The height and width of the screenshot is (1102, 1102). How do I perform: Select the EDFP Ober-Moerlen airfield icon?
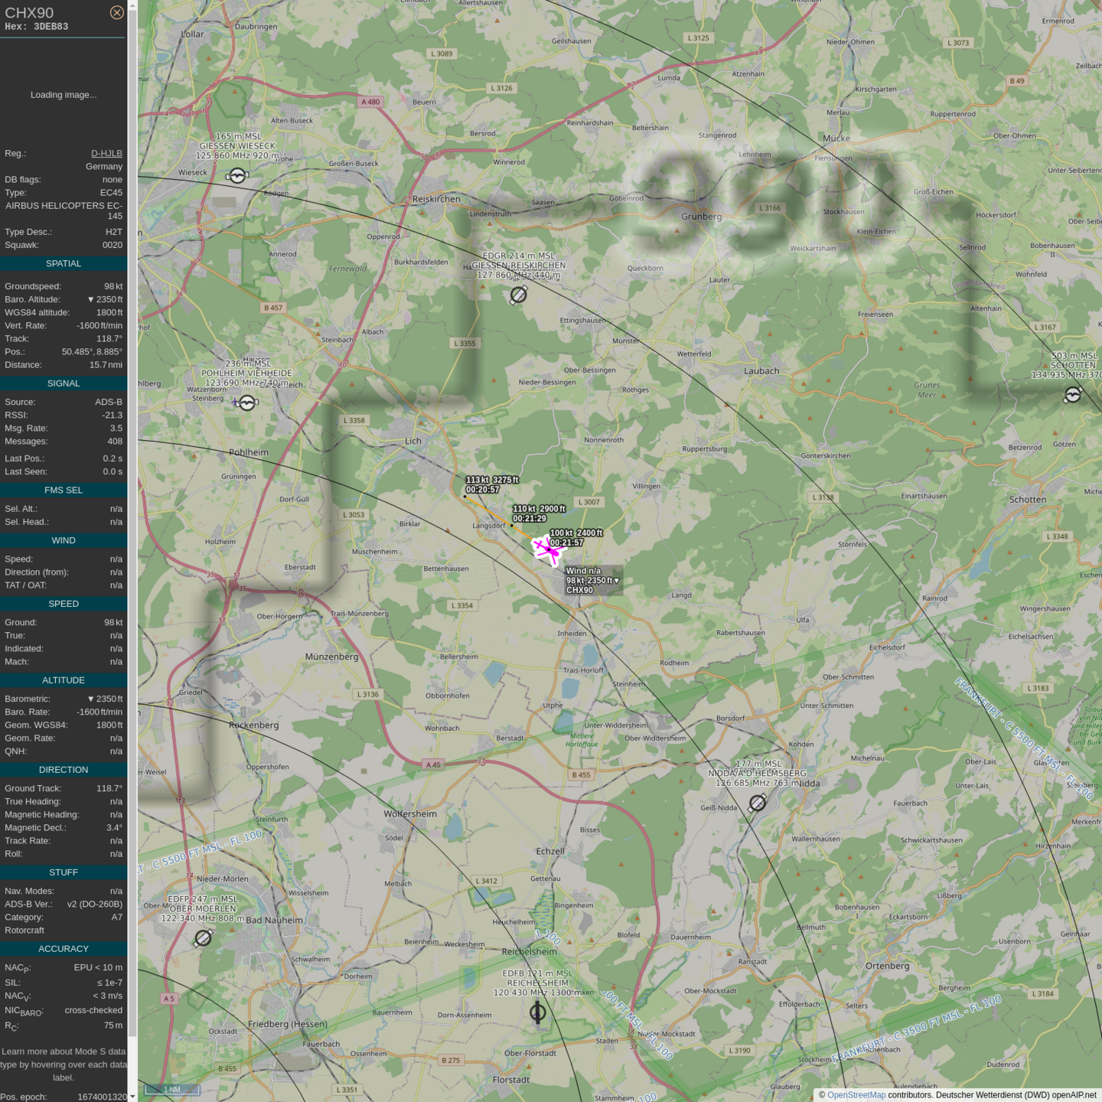tap(203, 937)
